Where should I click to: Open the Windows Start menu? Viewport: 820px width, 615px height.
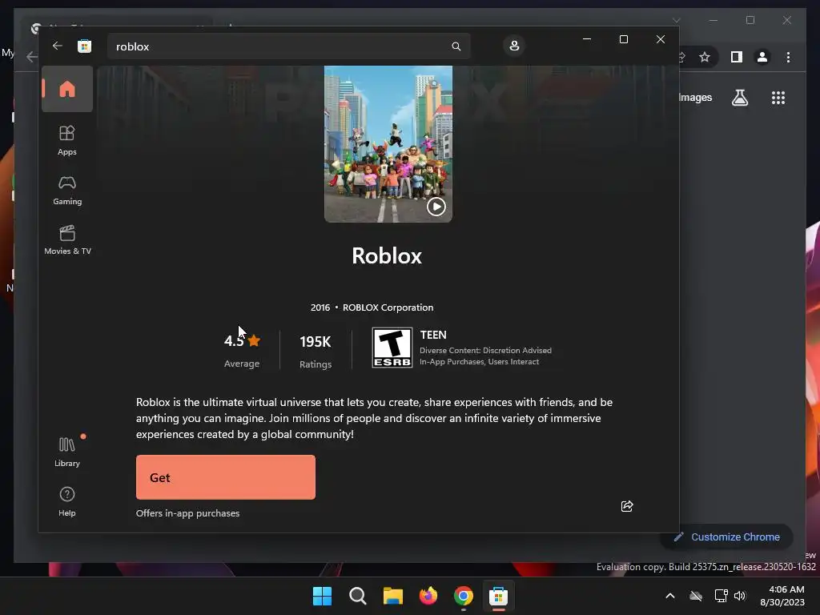[322, 596]
